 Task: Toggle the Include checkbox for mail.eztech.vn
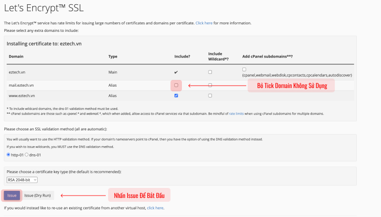click(x=176, y=85)
